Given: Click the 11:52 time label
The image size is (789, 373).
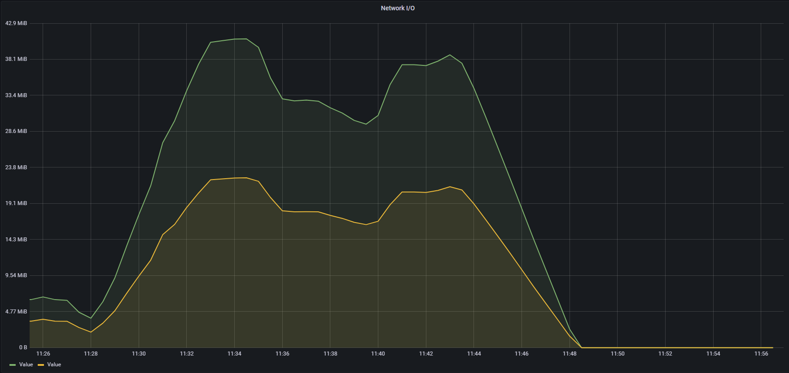Looking at the screenshot, I should 665,354.
